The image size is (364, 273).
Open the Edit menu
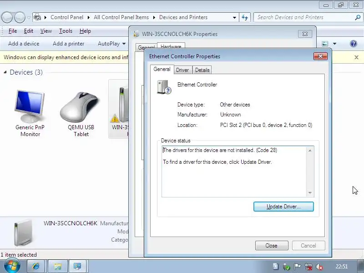[x=29, y=31]
